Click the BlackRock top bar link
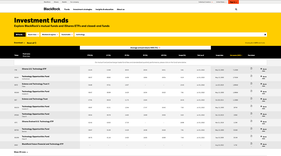The height and width of the screenshot is (156, 281). coord(47,2)
